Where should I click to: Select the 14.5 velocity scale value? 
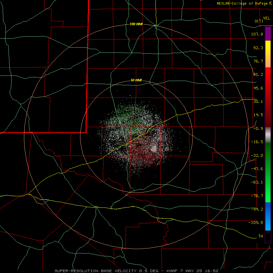258,115
